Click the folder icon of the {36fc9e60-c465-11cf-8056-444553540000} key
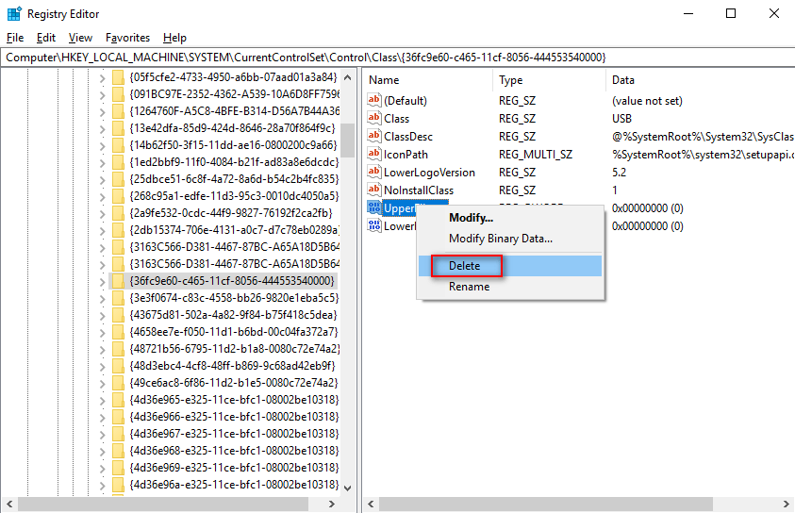This screenshot has height=513, width=795. pyautogui.click(x=118, y=281)
